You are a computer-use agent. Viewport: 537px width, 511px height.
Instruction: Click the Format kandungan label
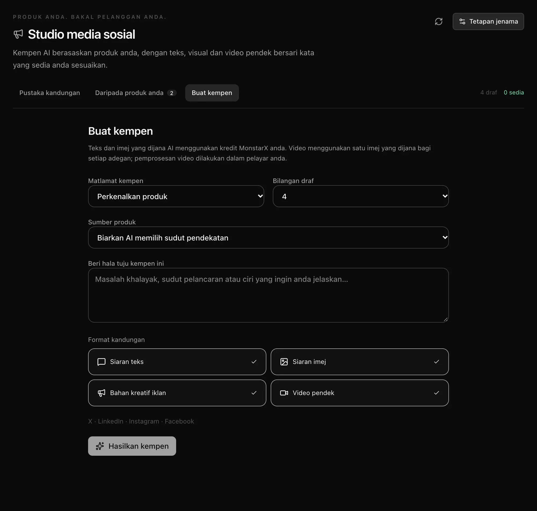click(116, 340)
